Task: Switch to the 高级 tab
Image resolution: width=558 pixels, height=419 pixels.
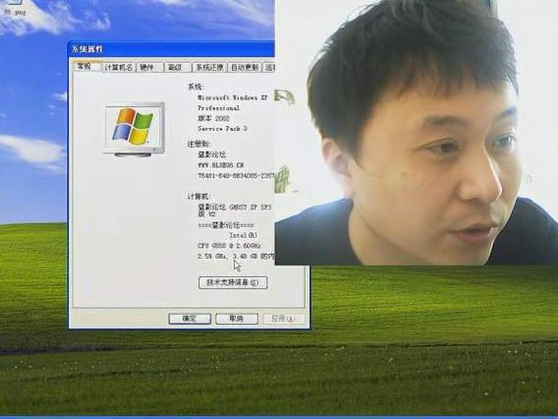Action: click(177, 67)
